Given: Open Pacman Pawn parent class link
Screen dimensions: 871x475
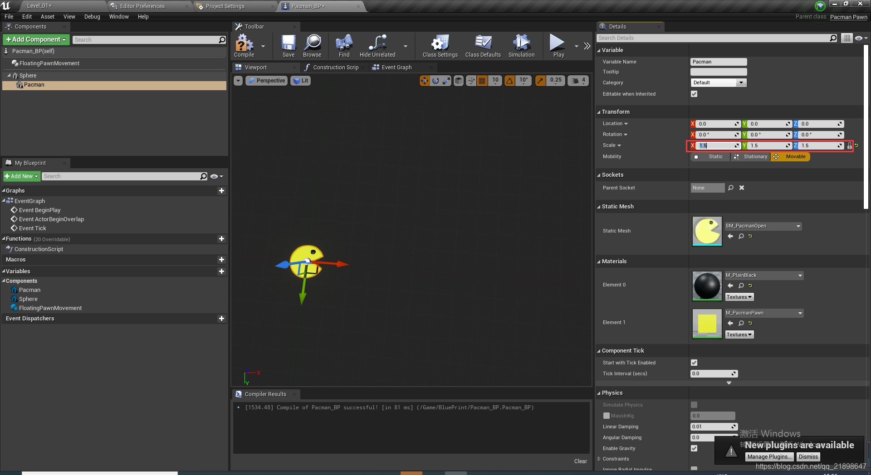Looking at the screenshot, I should [x=848, y=17].
